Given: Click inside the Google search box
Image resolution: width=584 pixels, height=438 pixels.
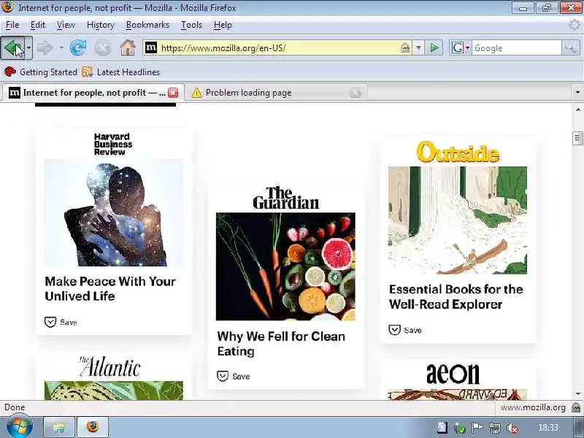Looking at the screenshot, I should coord(516,47).
